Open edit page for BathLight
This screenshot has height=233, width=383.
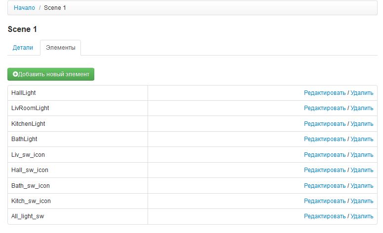[325, 139]
